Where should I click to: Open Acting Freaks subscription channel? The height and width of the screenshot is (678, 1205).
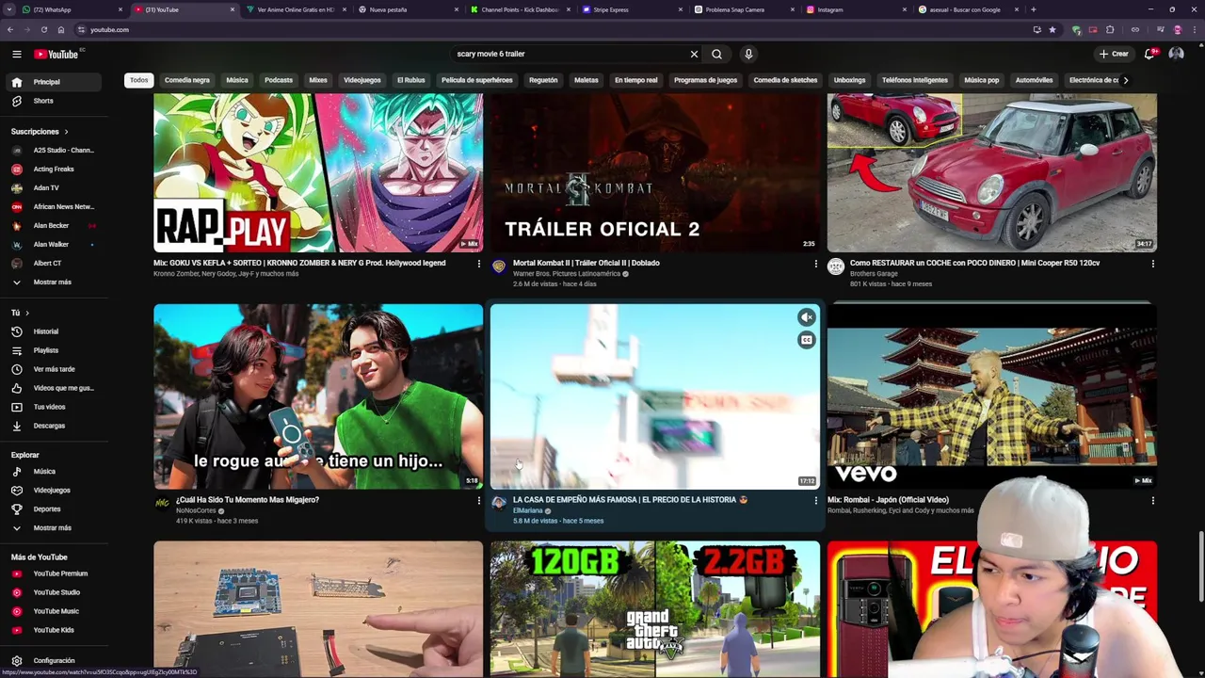(55, 169)
